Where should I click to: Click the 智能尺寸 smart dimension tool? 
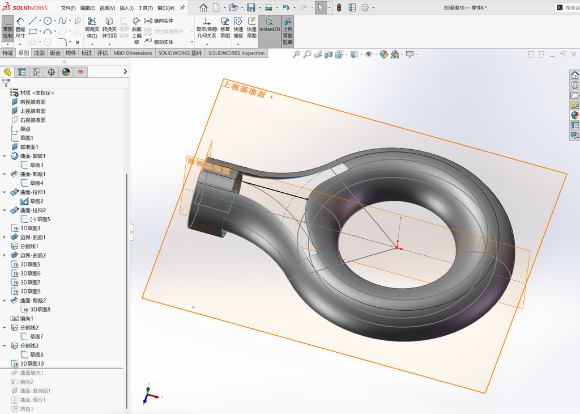20,28
